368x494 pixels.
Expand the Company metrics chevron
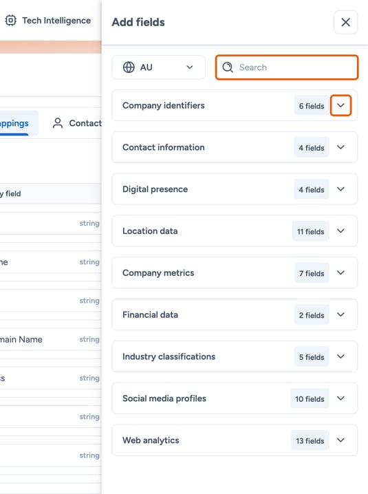click(x=340, y=273)
